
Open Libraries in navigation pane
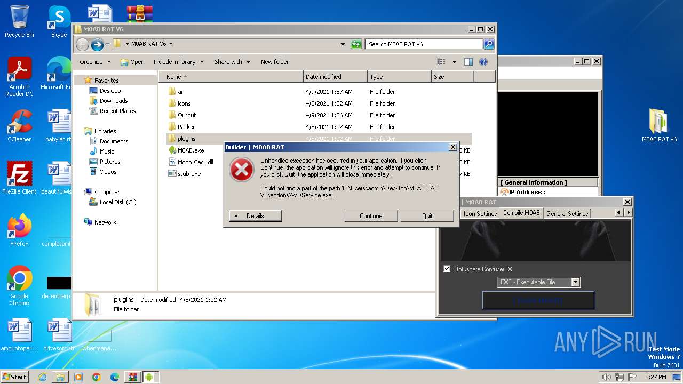point(105,131)
